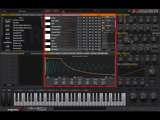Click the filter Reso knob
Image resolution: width=160 pixels, height=120 pixels.
coord(136,39)
